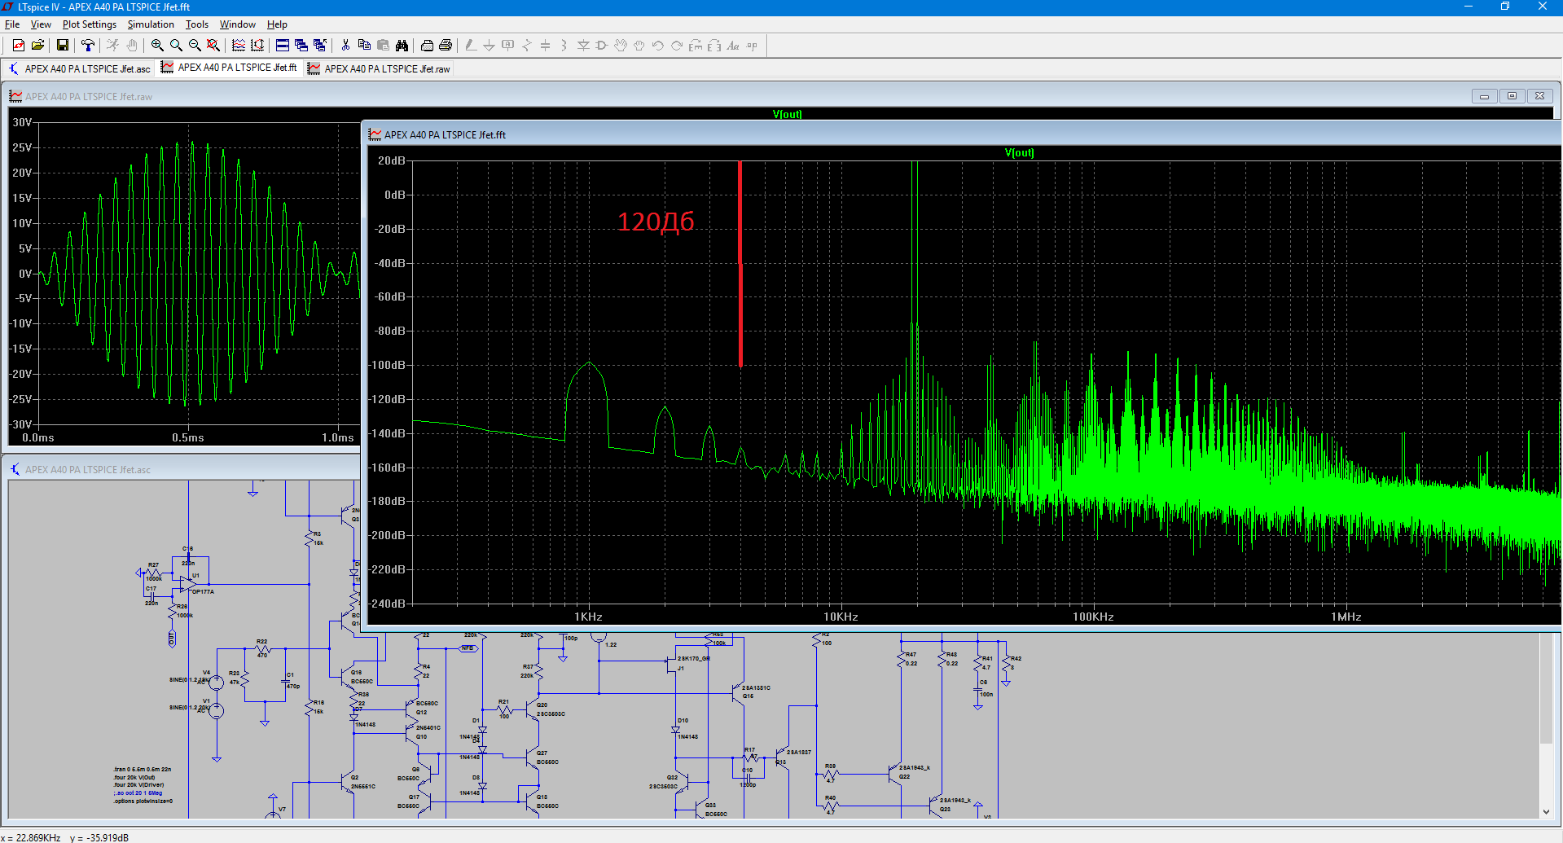Select the SPICE directive .op icon
The width and height of the screenshot is (1563, 843).
coord(752,46)
